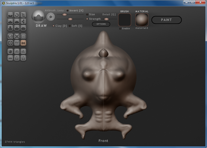Viewport: 207px width, 148px height.
Task: Click the Subdivide all grid icon
Action: [x=23, y=36]
